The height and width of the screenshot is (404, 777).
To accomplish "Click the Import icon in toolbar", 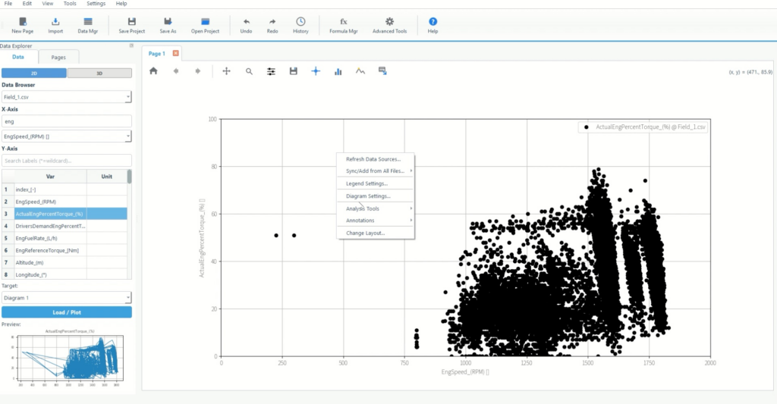I will 55,22.
